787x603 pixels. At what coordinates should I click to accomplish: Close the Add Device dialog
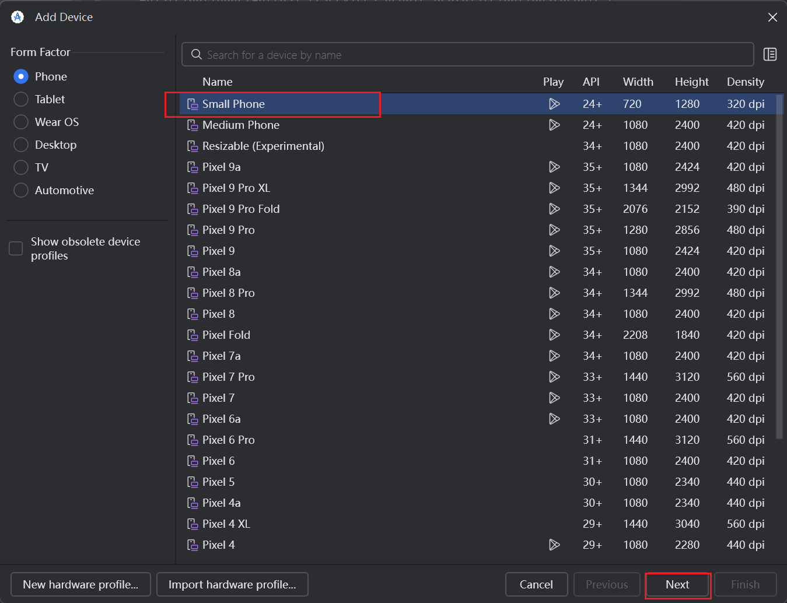(x=772, y=17)
